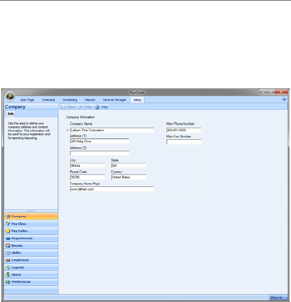This screenshot has width=291, height=302.
Task: Click the Company Information group label
Action: (81, 117)
